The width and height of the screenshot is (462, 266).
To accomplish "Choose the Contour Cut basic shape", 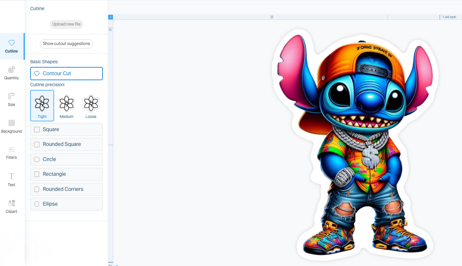I will 67,74.
